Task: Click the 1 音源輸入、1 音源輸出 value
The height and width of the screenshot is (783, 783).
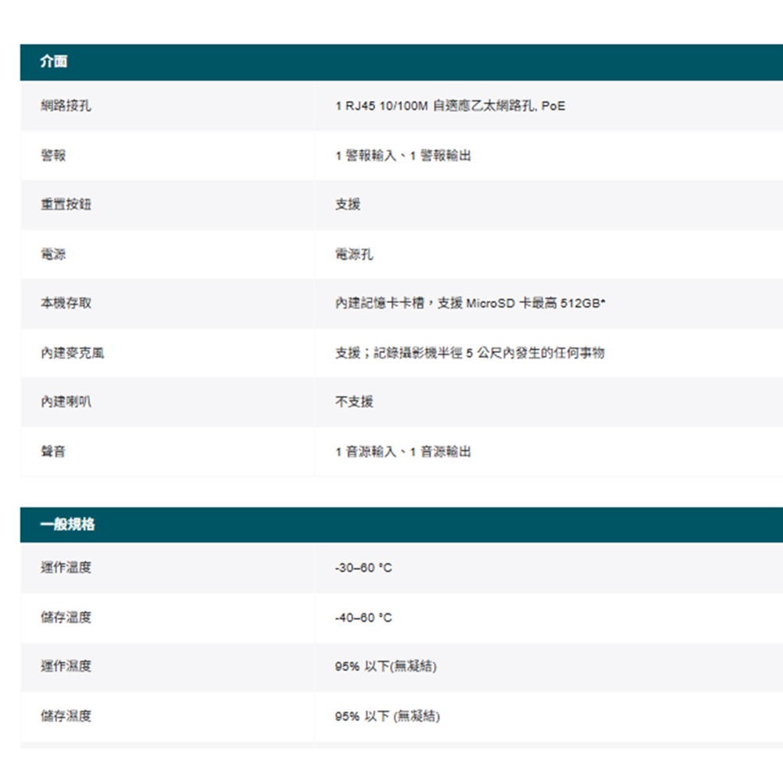Action: point(403,452)
